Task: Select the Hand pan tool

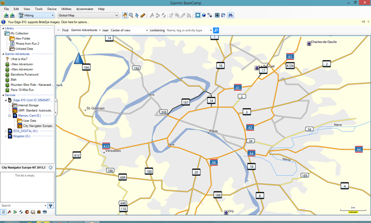Action: [x=125, y=15]
